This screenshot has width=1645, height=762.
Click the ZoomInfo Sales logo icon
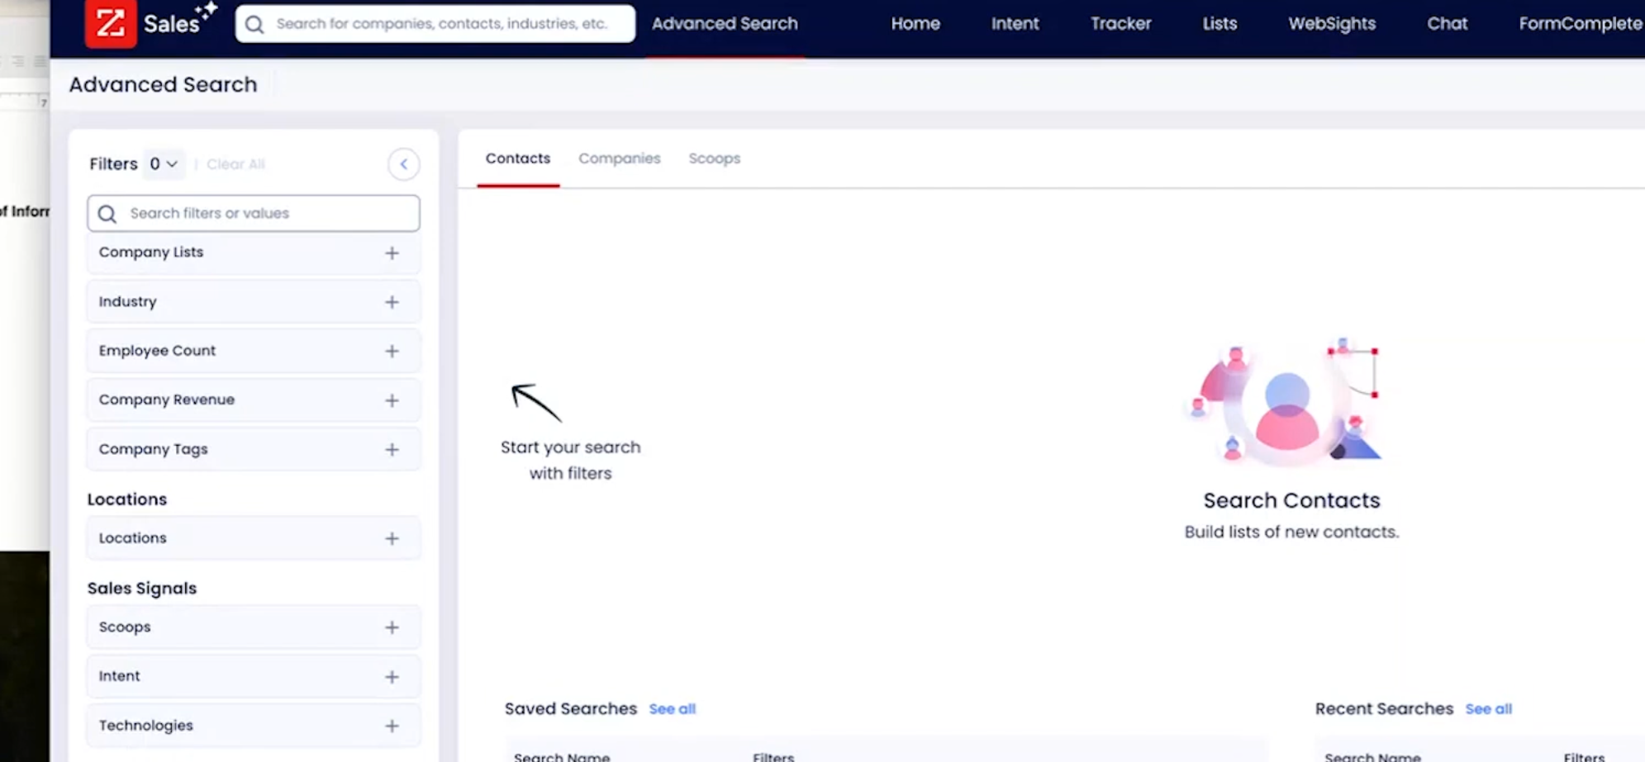(x=111, y=23)
